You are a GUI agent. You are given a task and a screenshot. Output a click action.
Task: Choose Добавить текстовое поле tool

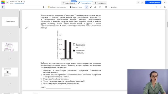click(x=57, y=7)
